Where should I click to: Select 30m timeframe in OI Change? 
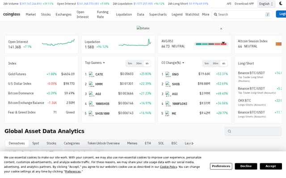coord(215,63)
